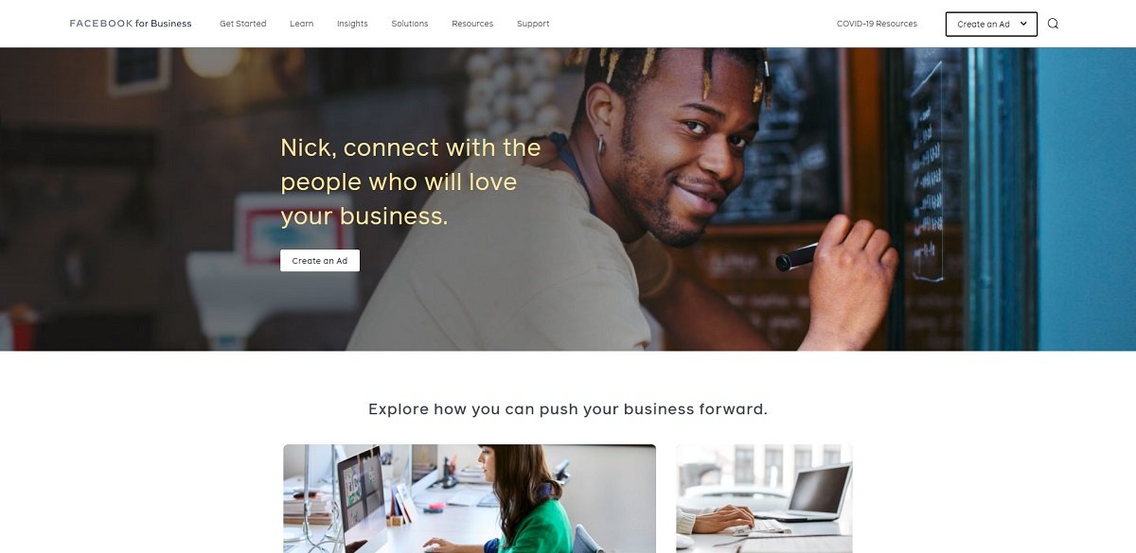The height and width of the screenshot is (553, 1136).
Task: Open the card image with white laptop
Action: 764,498
